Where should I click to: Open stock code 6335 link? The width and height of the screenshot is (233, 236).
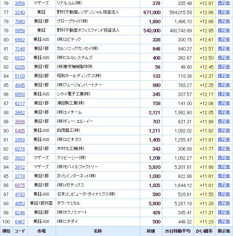[20, 67]
